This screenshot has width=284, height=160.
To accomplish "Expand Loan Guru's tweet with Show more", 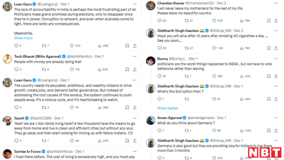I will 23,38.
